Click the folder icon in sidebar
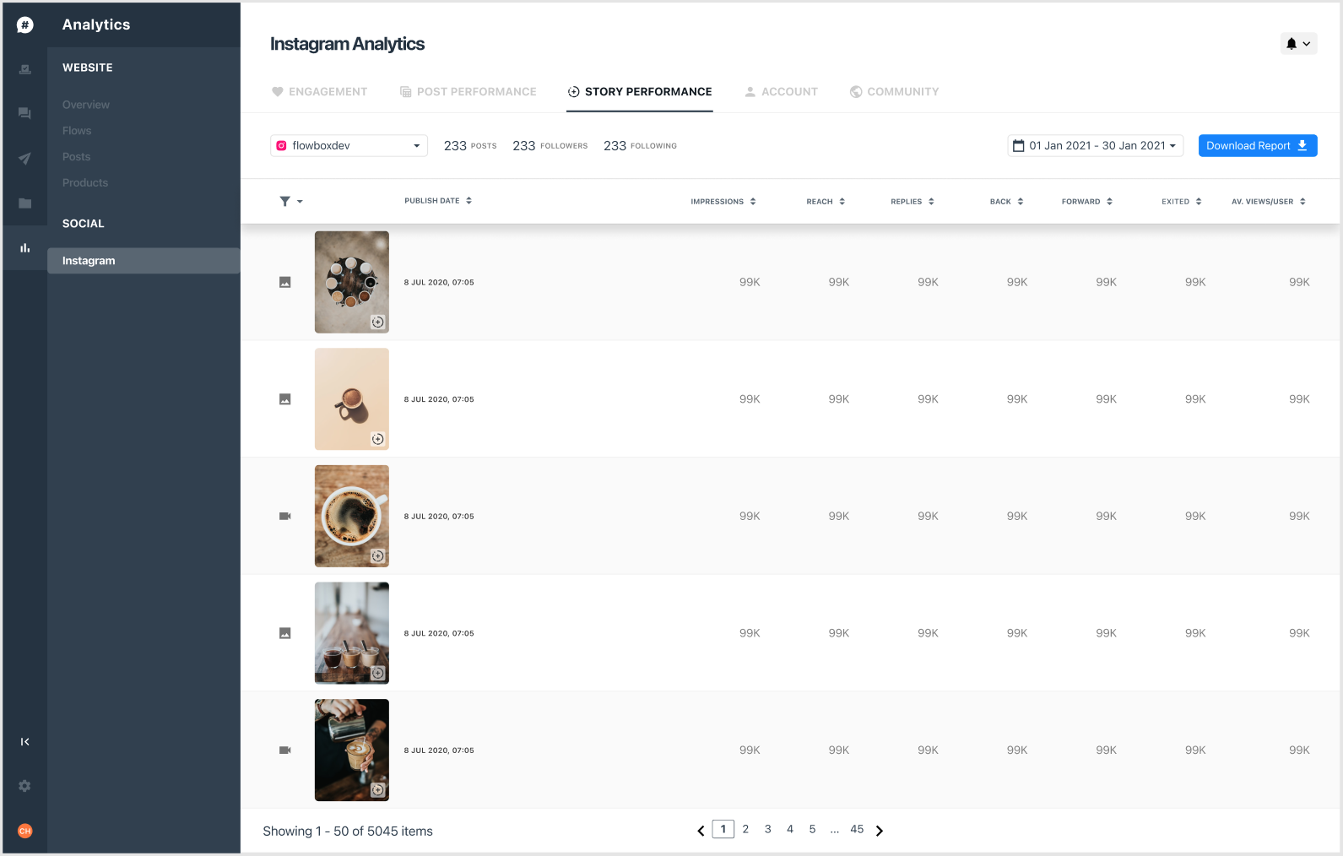The image size is (1343, 856). click(25, 203)
